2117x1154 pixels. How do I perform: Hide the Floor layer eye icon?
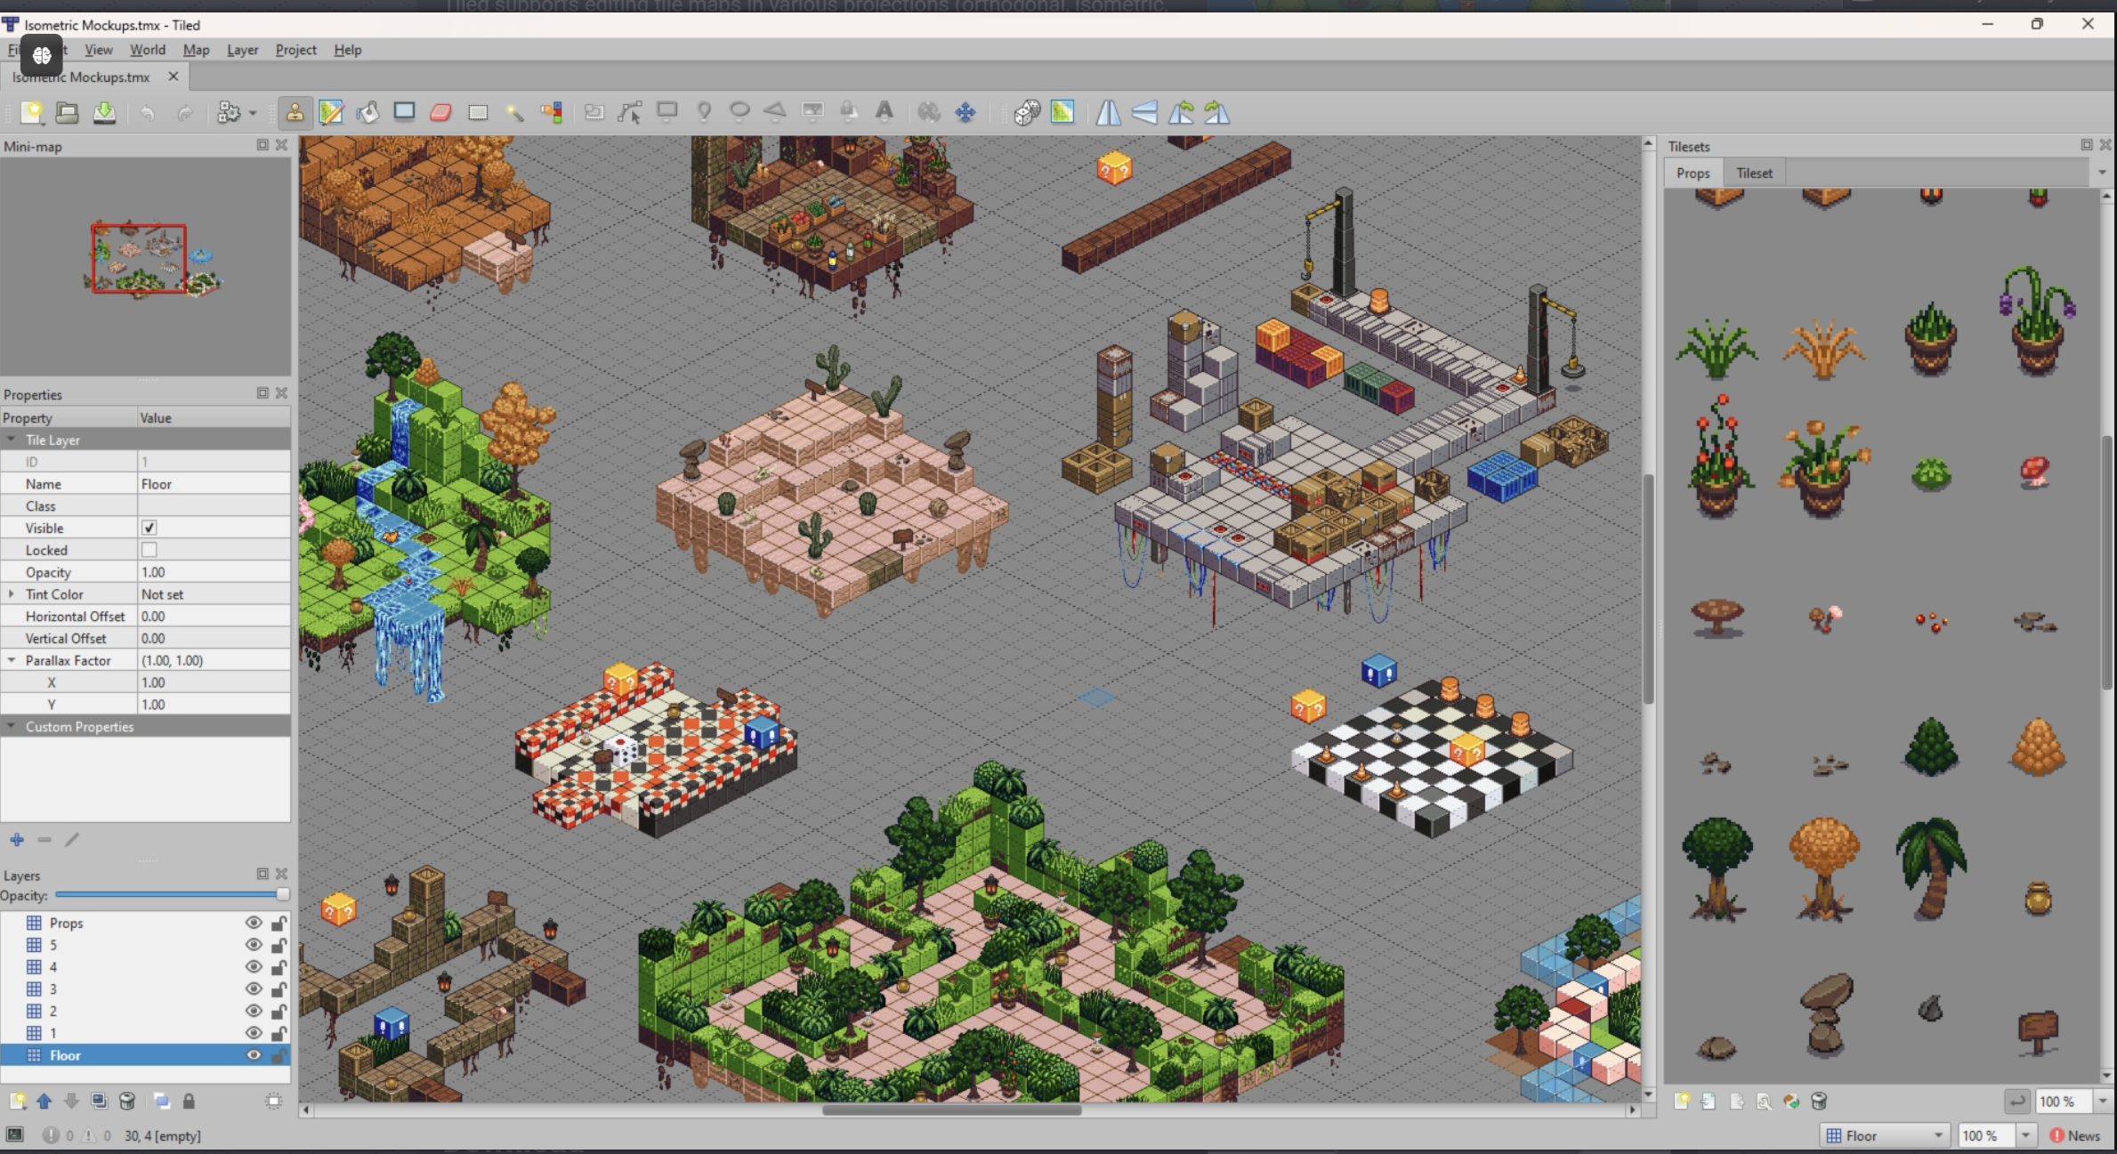[x=254, y=1055]
